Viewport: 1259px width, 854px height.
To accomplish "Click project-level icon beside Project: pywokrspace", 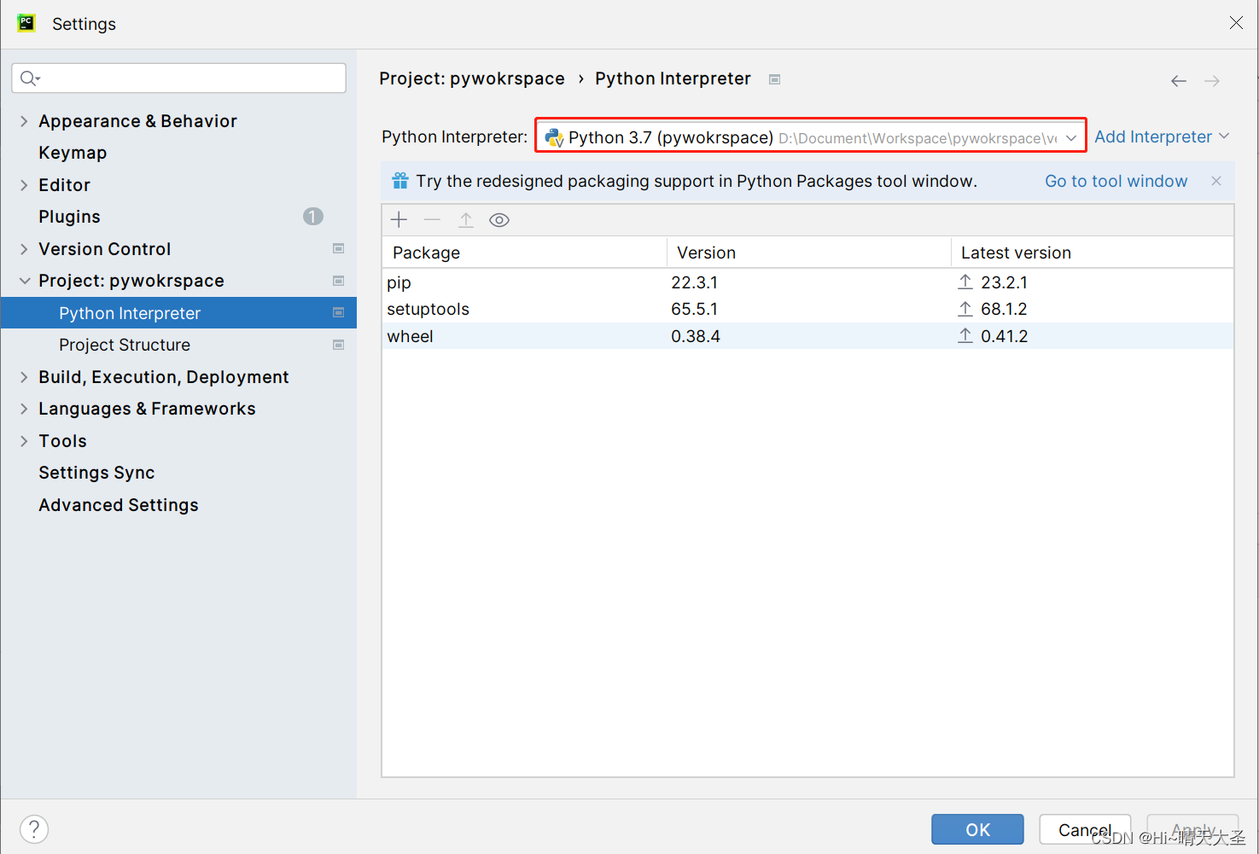I will (339, 281).
